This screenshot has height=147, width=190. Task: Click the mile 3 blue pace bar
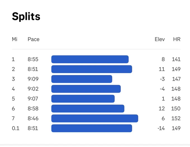[x=82, y=79]
